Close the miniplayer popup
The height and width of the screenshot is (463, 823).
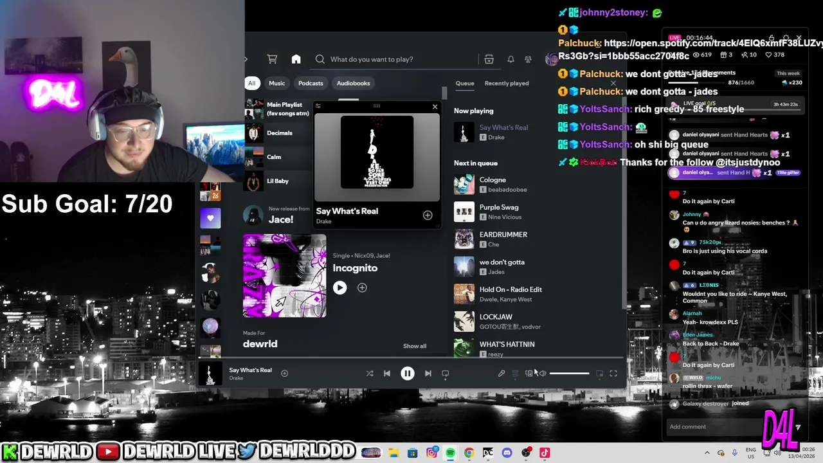point(435,107)
